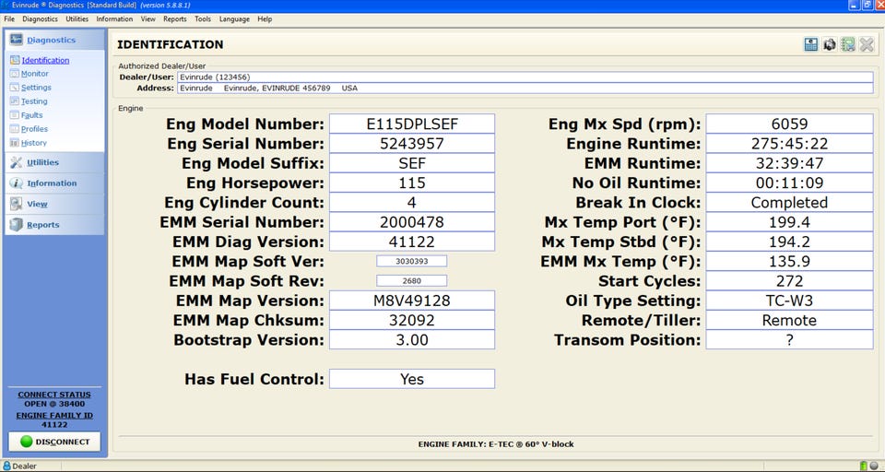This screenshot has width=885, height=472.
Task: Go to the Identification page link
Action: click(46, 61)
